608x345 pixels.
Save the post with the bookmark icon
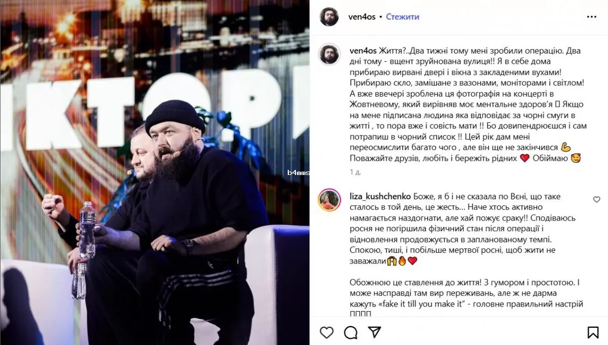pos(593,332)
